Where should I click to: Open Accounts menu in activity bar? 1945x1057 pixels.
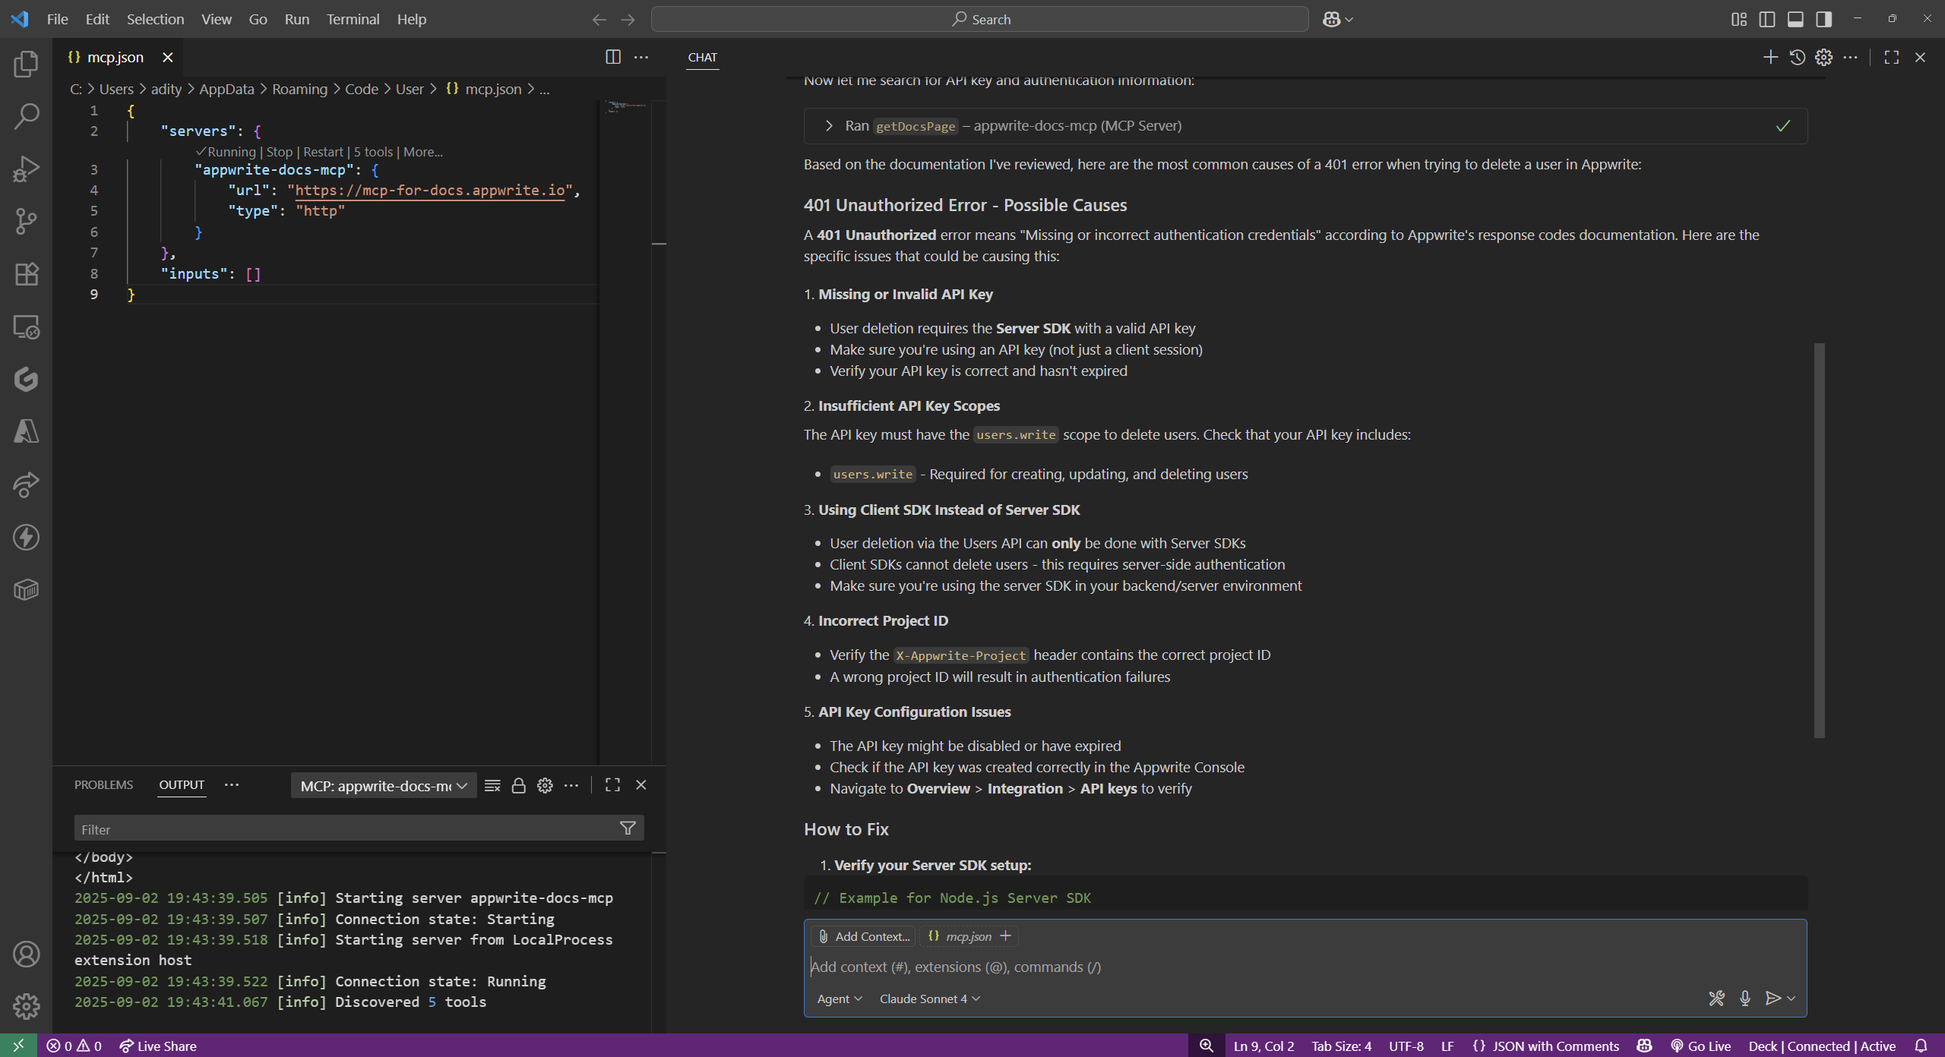26,954
